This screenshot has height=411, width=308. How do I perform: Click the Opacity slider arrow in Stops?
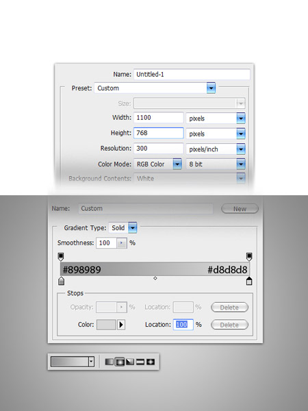click(121, 307)
